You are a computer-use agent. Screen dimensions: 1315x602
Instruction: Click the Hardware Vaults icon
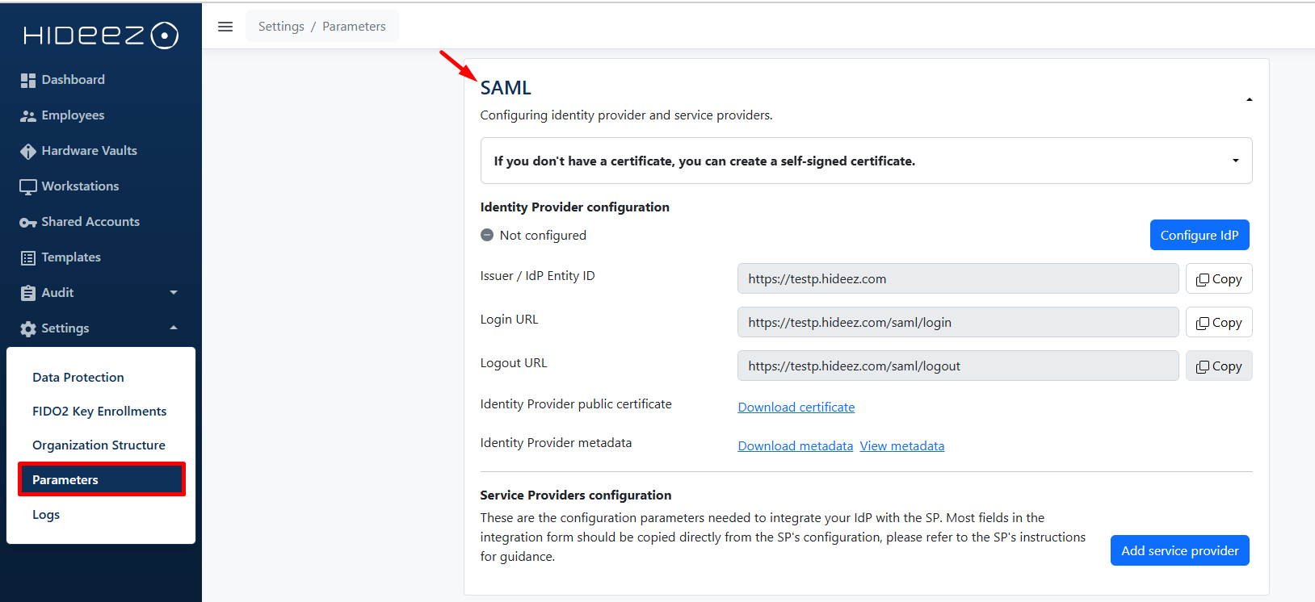click(x=28, y=151)
